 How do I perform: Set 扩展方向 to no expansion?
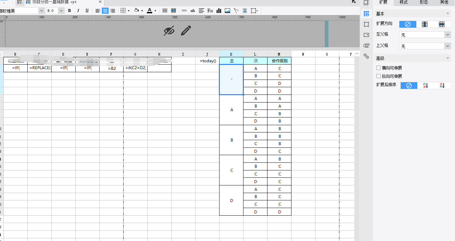coord(408,24)
